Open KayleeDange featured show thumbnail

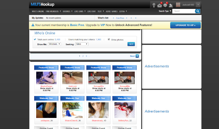tap(46, 78)
